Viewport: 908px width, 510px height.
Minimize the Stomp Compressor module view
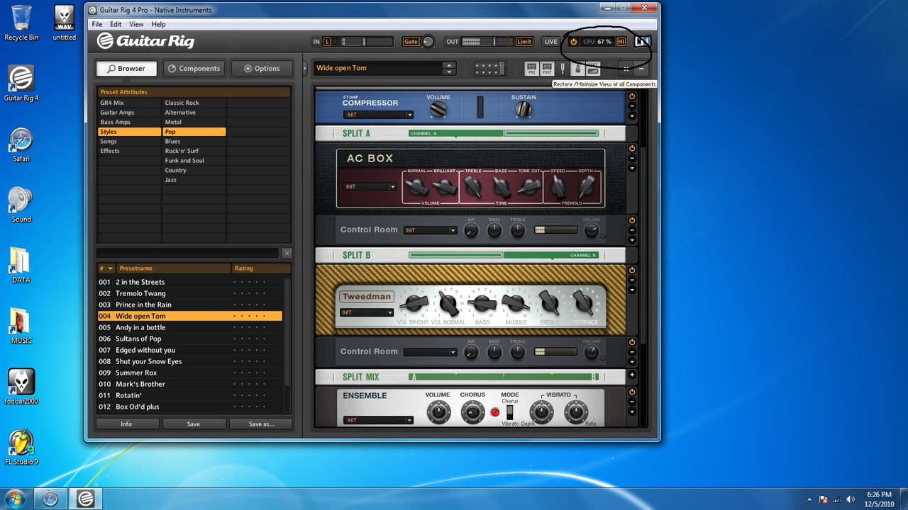pos(632,107)
